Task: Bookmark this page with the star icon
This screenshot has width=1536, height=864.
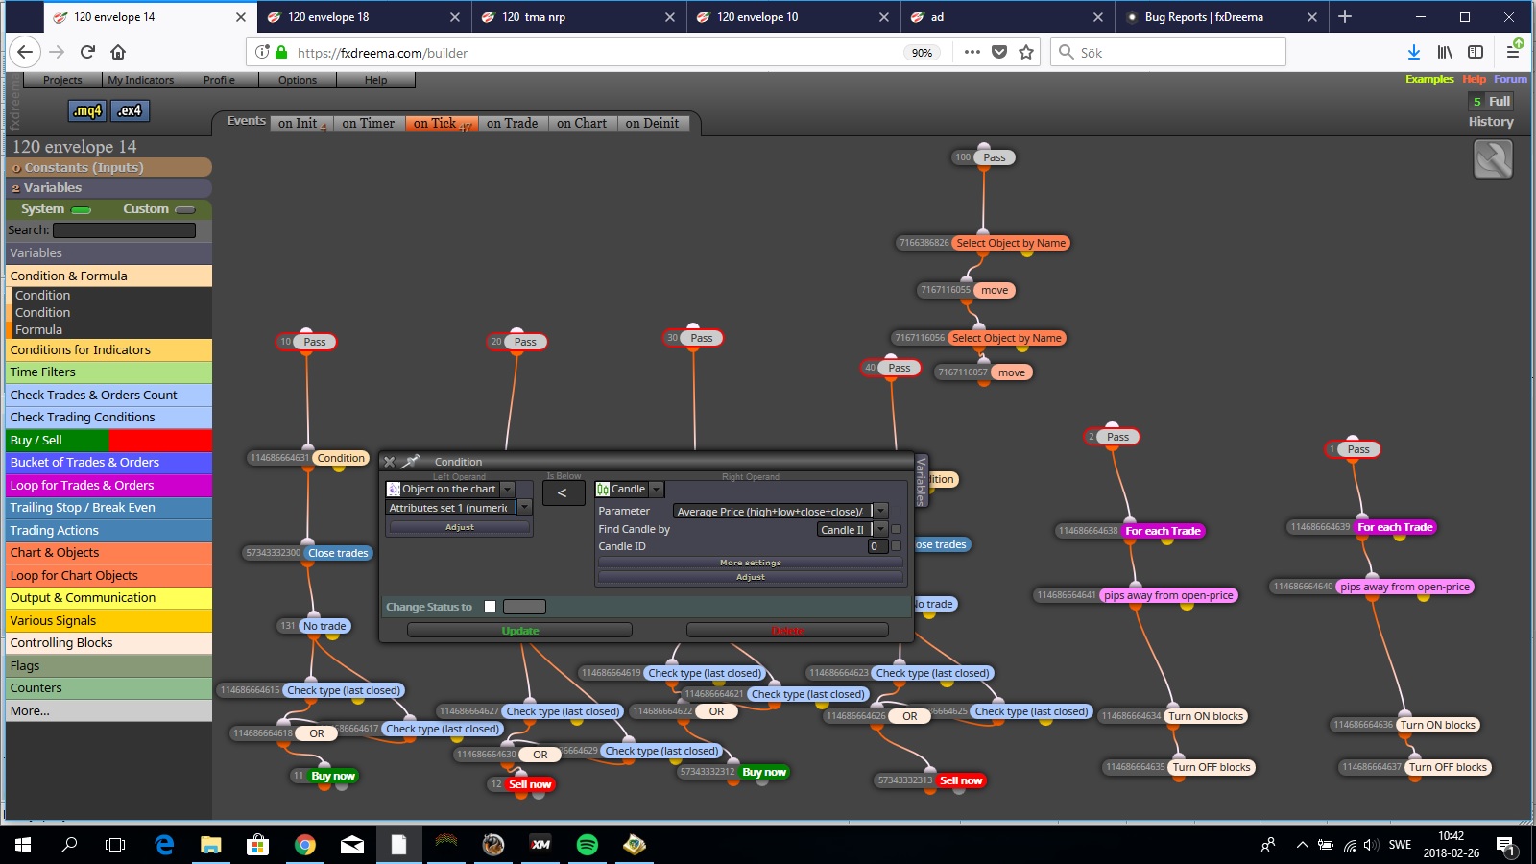Action: (x=1026, y=52)
